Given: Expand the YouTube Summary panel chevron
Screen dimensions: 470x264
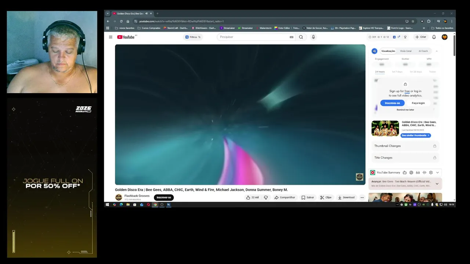Looking at the screenshot, I should click(437, 172).
